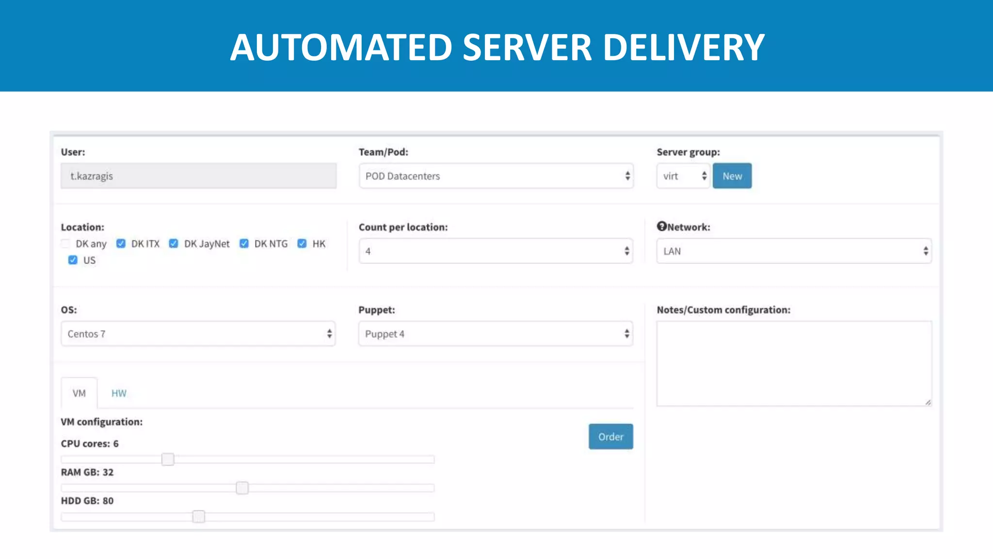Click the "CPU cores: 6" label
The height and width of the screenshot is (559, 993).
[90, 444]
